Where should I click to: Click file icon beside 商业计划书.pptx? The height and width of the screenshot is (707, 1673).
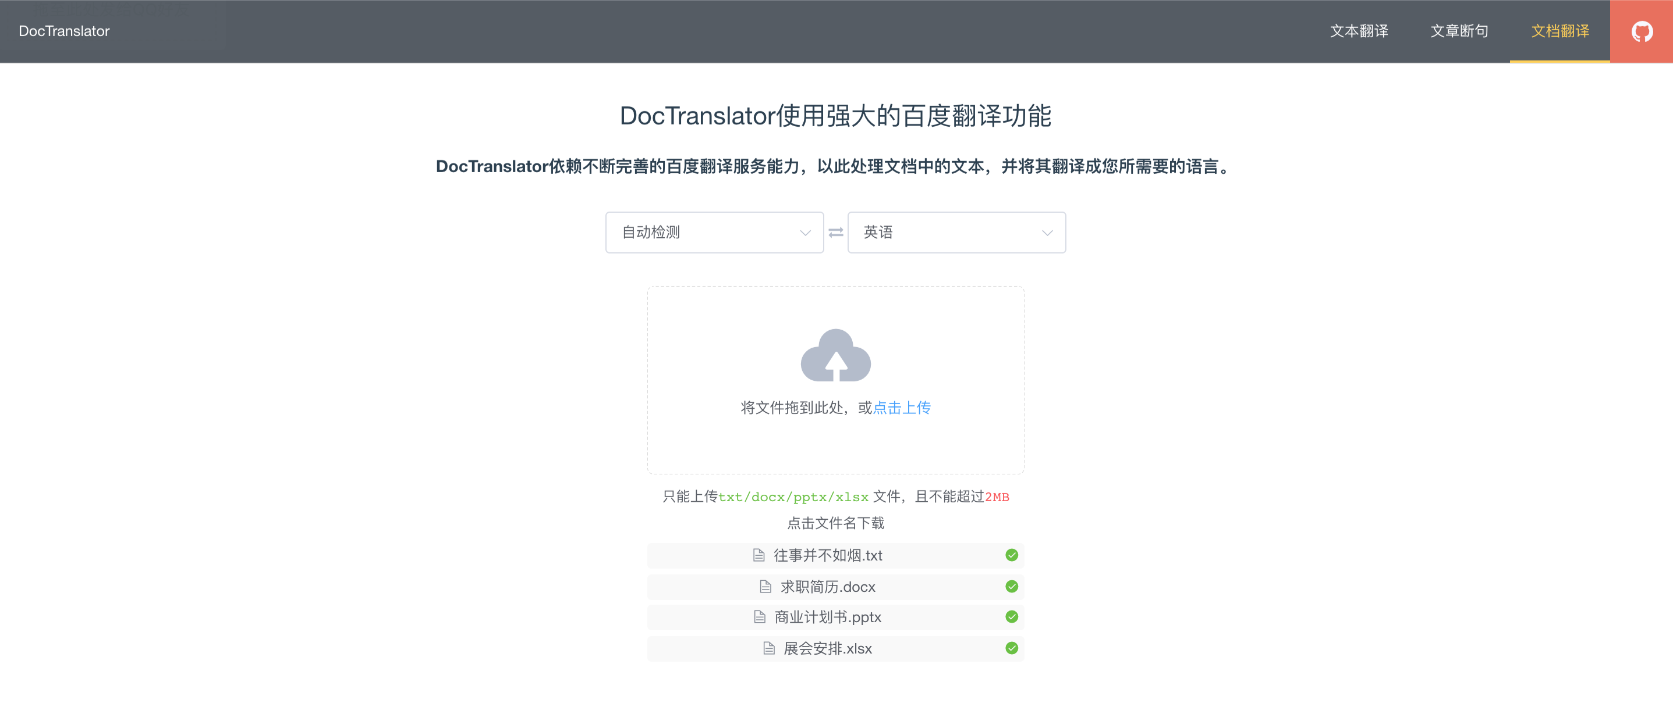(x=759, y=617)
